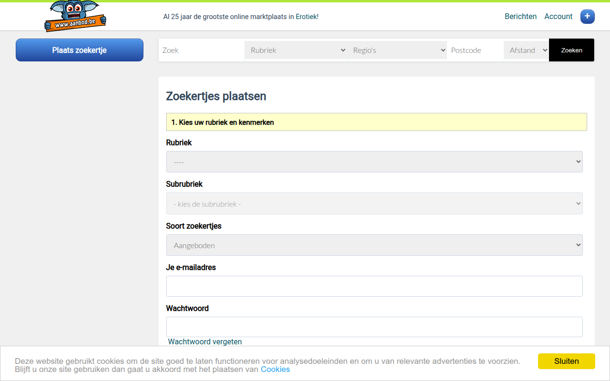Click the 'Al 25 jaar de grootste' tagline
Image resolution: width=610 pixels, height=381 pixels.
click(241, 17)
